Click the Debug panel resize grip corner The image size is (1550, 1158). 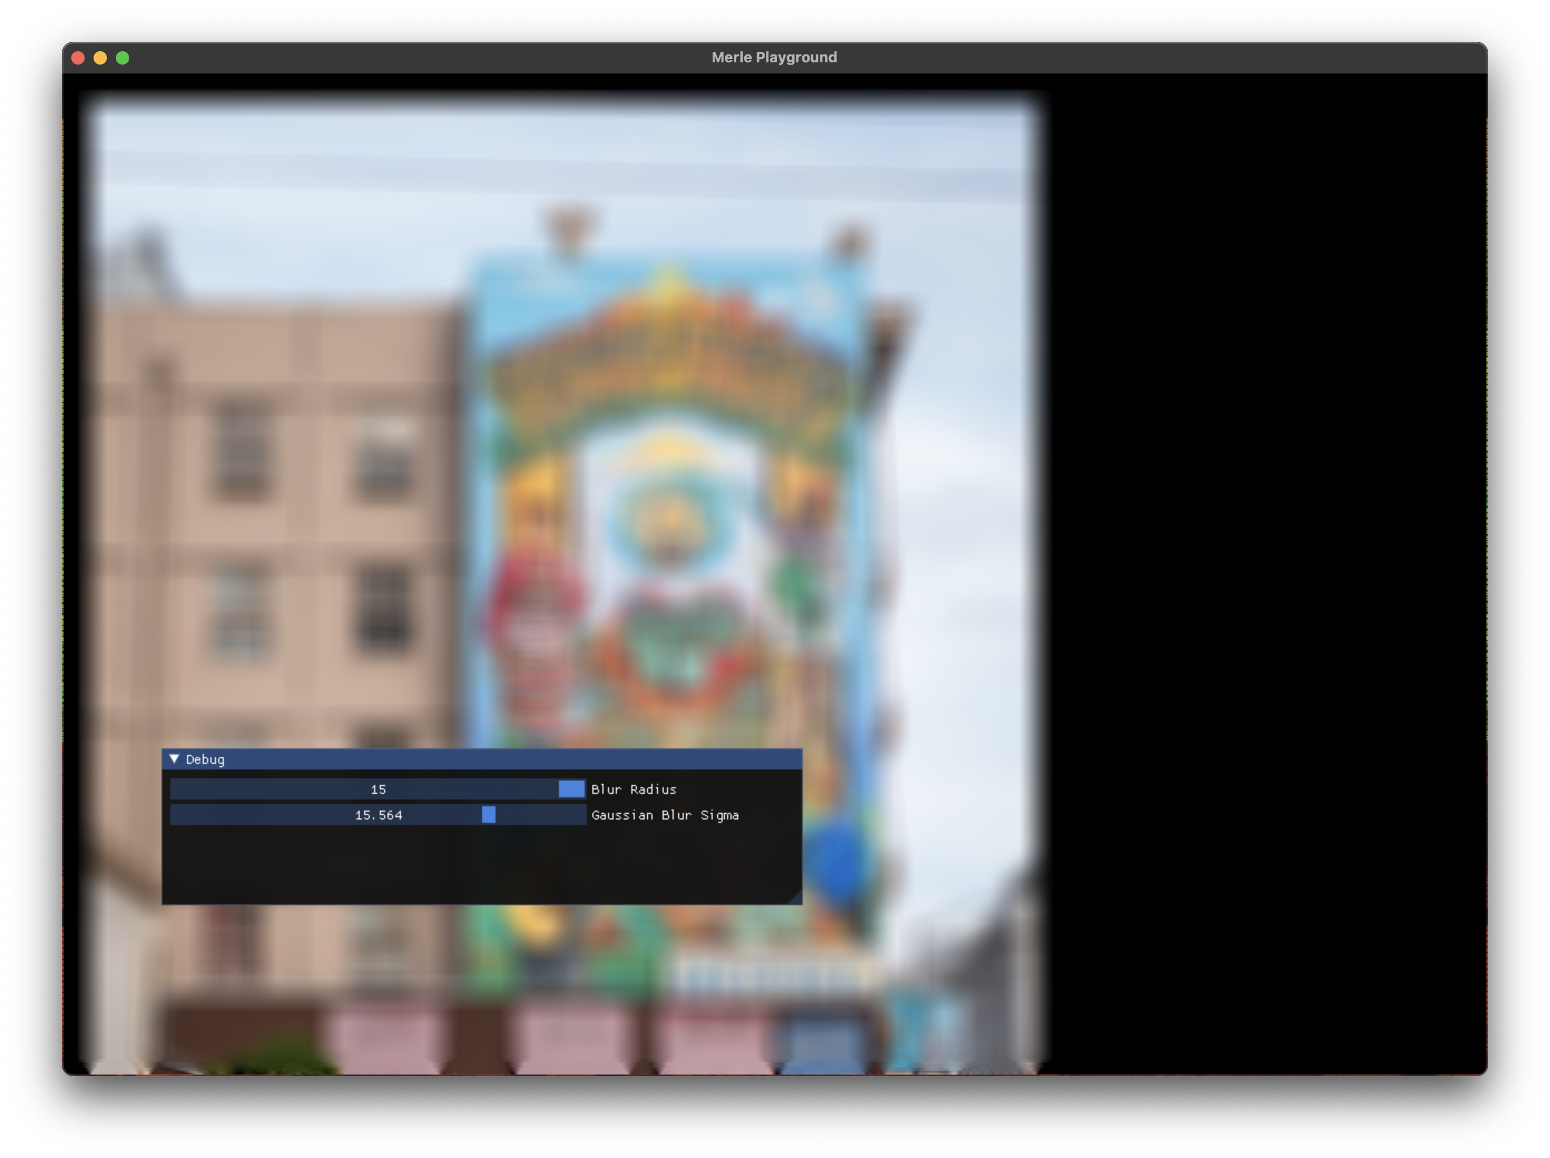click(794, 897)
